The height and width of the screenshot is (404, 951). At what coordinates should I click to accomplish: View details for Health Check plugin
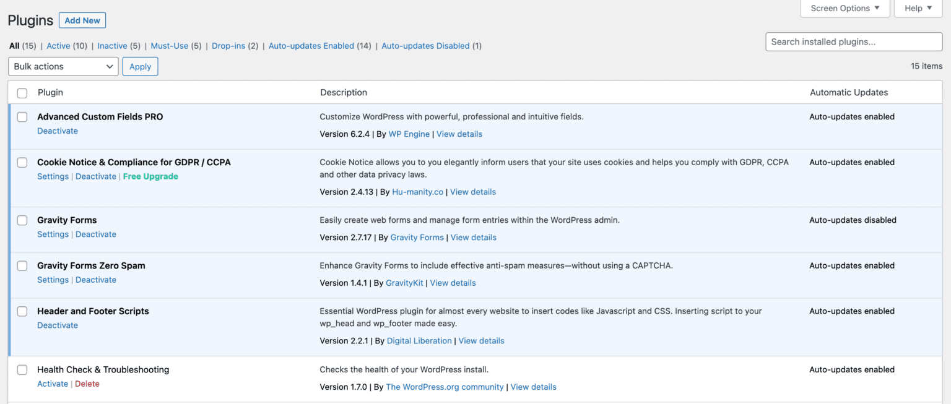[534, 387]
